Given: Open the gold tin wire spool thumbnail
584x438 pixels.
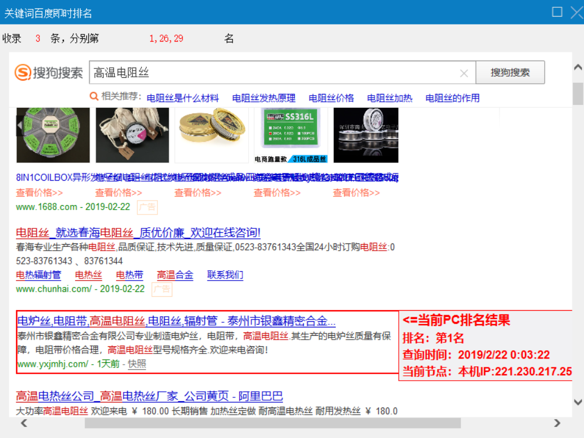Looking at the screenshot, I should click(x=211, y=135).
